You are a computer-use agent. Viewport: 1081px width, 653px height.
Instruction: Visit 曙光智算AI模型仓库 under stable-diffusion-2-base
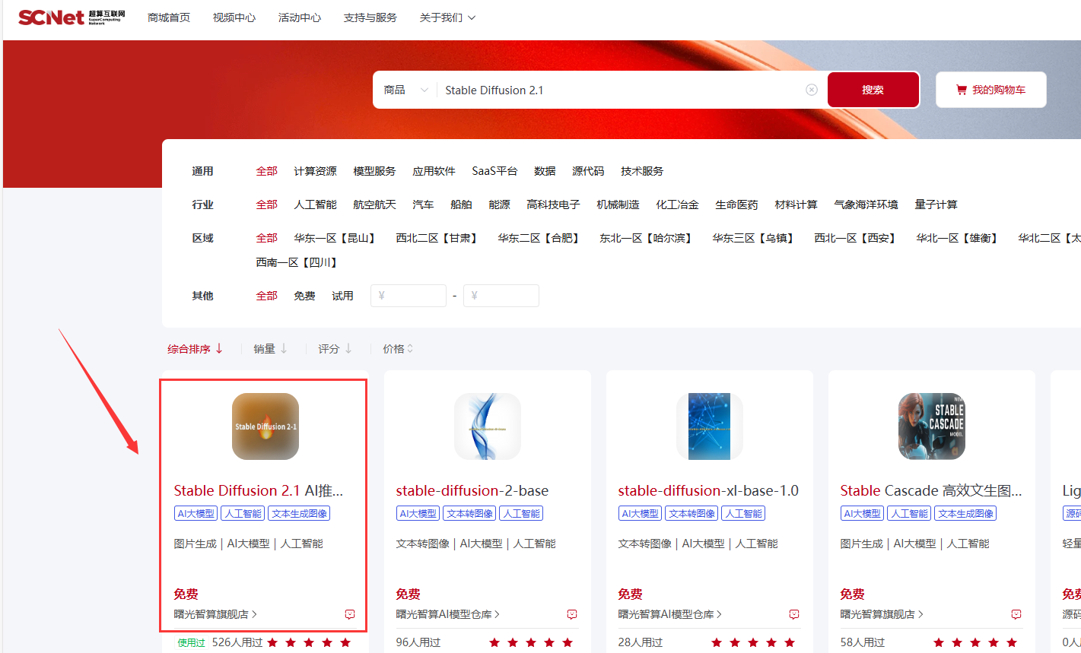(447, 614)
